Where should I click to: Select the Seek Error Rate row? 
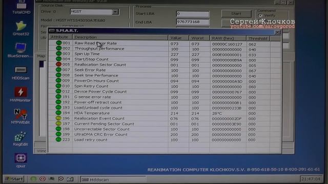tap(165, 71)
